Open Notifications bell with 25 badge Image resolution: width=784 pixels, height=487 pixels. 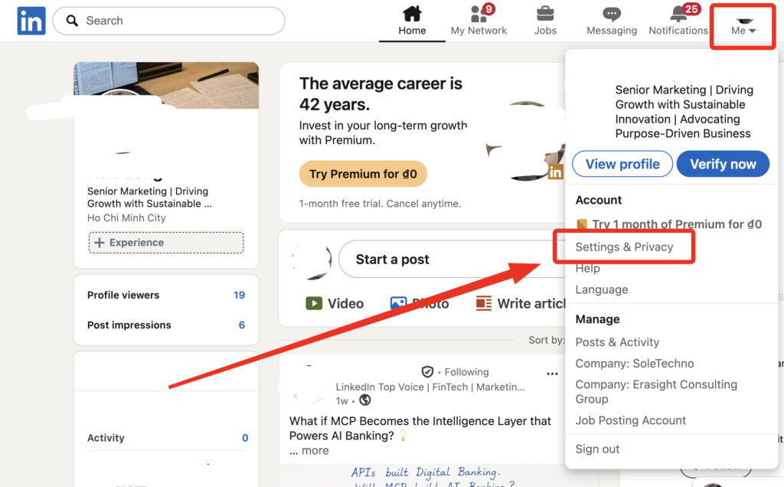tap(678, 21)
